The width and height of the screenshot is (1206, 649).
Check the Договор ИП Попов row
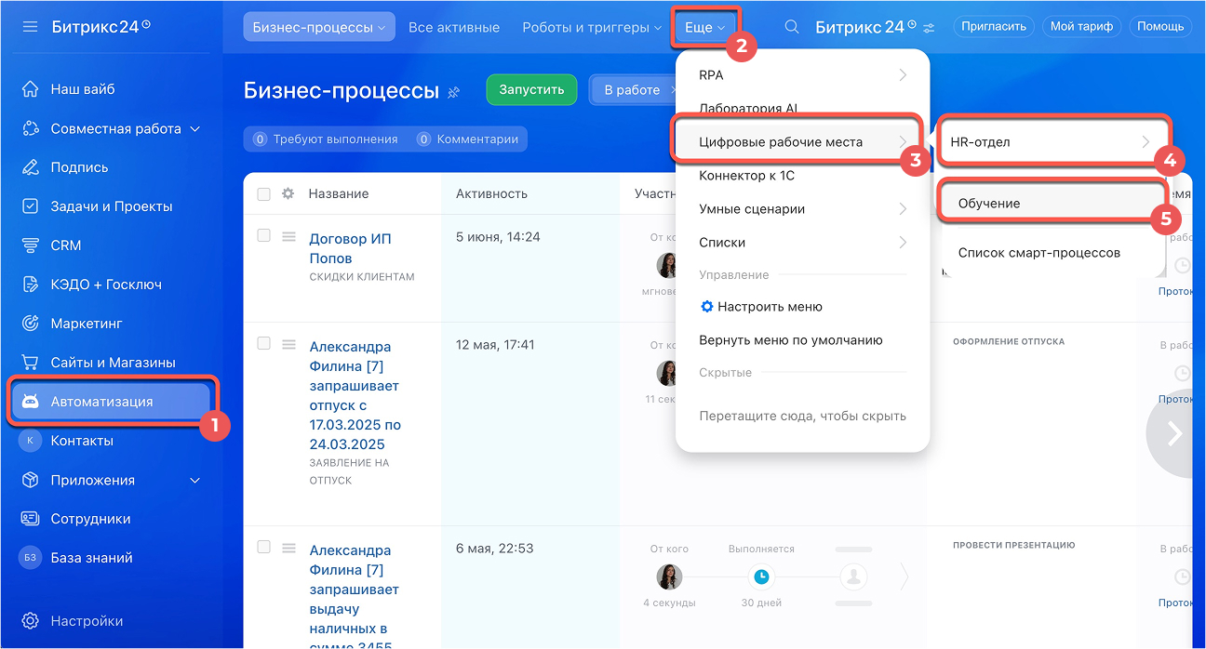click(x=263, y=236)
